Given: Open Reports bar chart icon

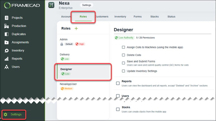Looking at the screenshot, I should (6, 59).
